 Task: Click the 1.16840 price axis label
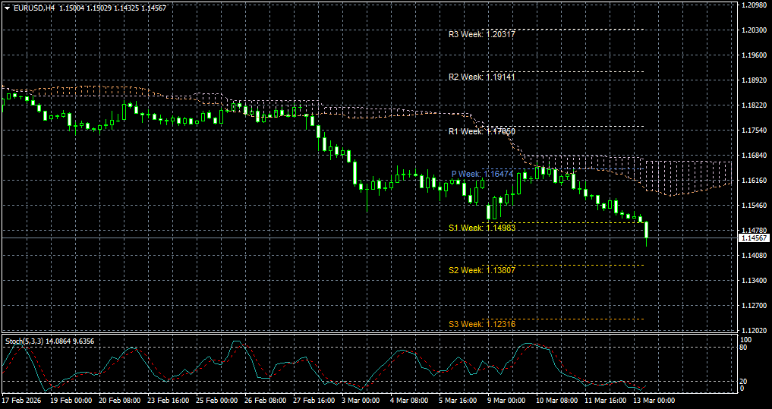(753, 156)
